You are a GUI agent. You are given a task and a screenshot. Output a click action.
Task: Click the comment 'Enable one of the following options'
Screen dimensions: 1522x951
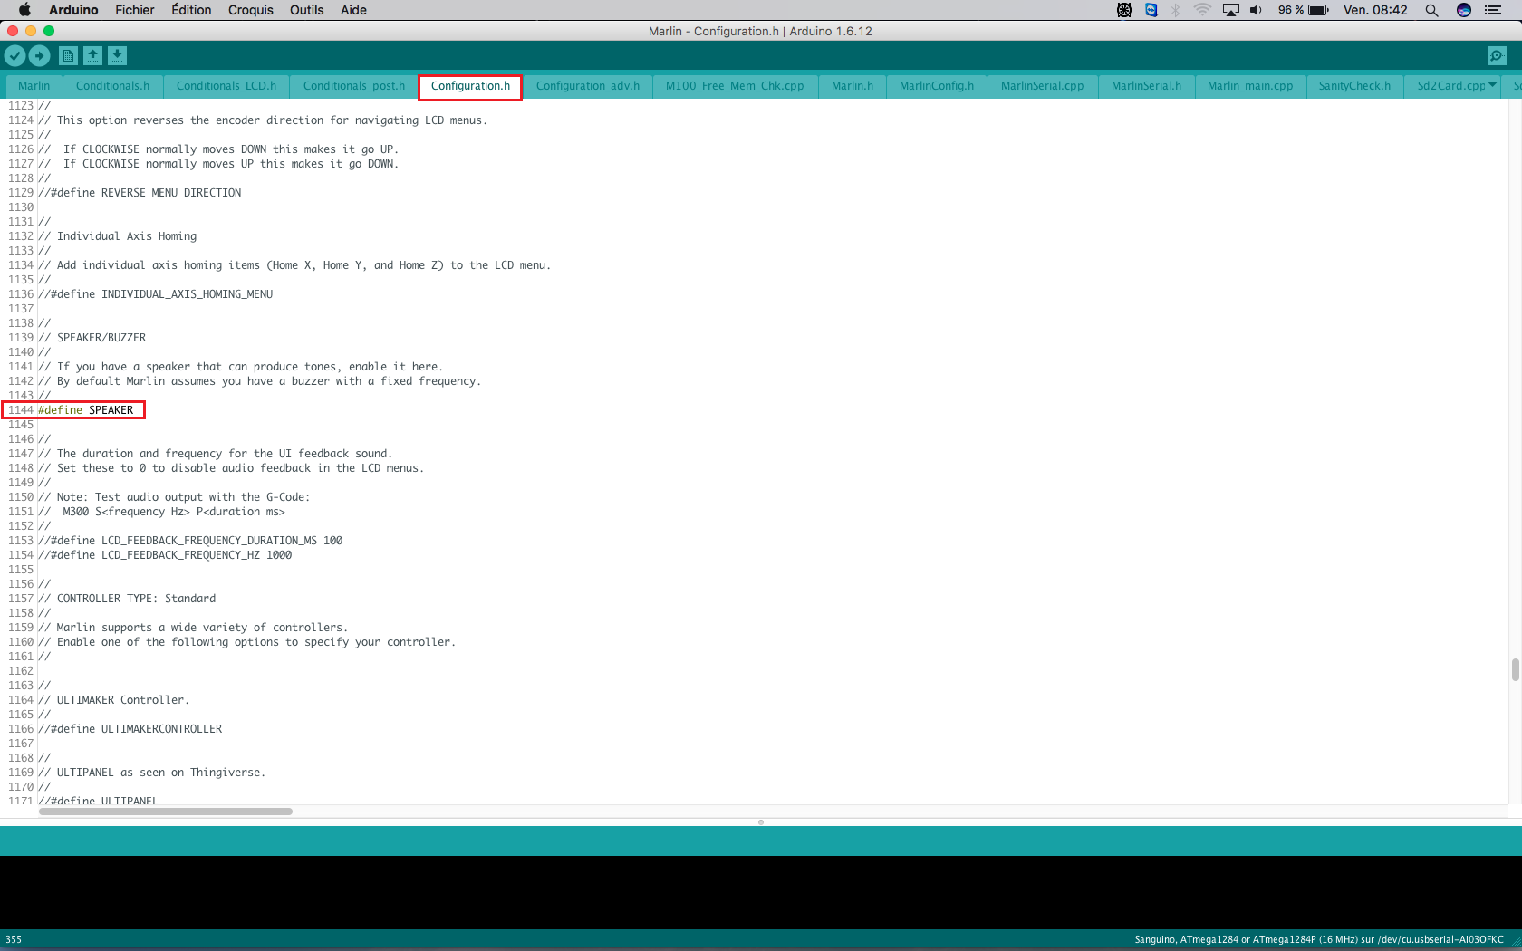pos(247,642)
